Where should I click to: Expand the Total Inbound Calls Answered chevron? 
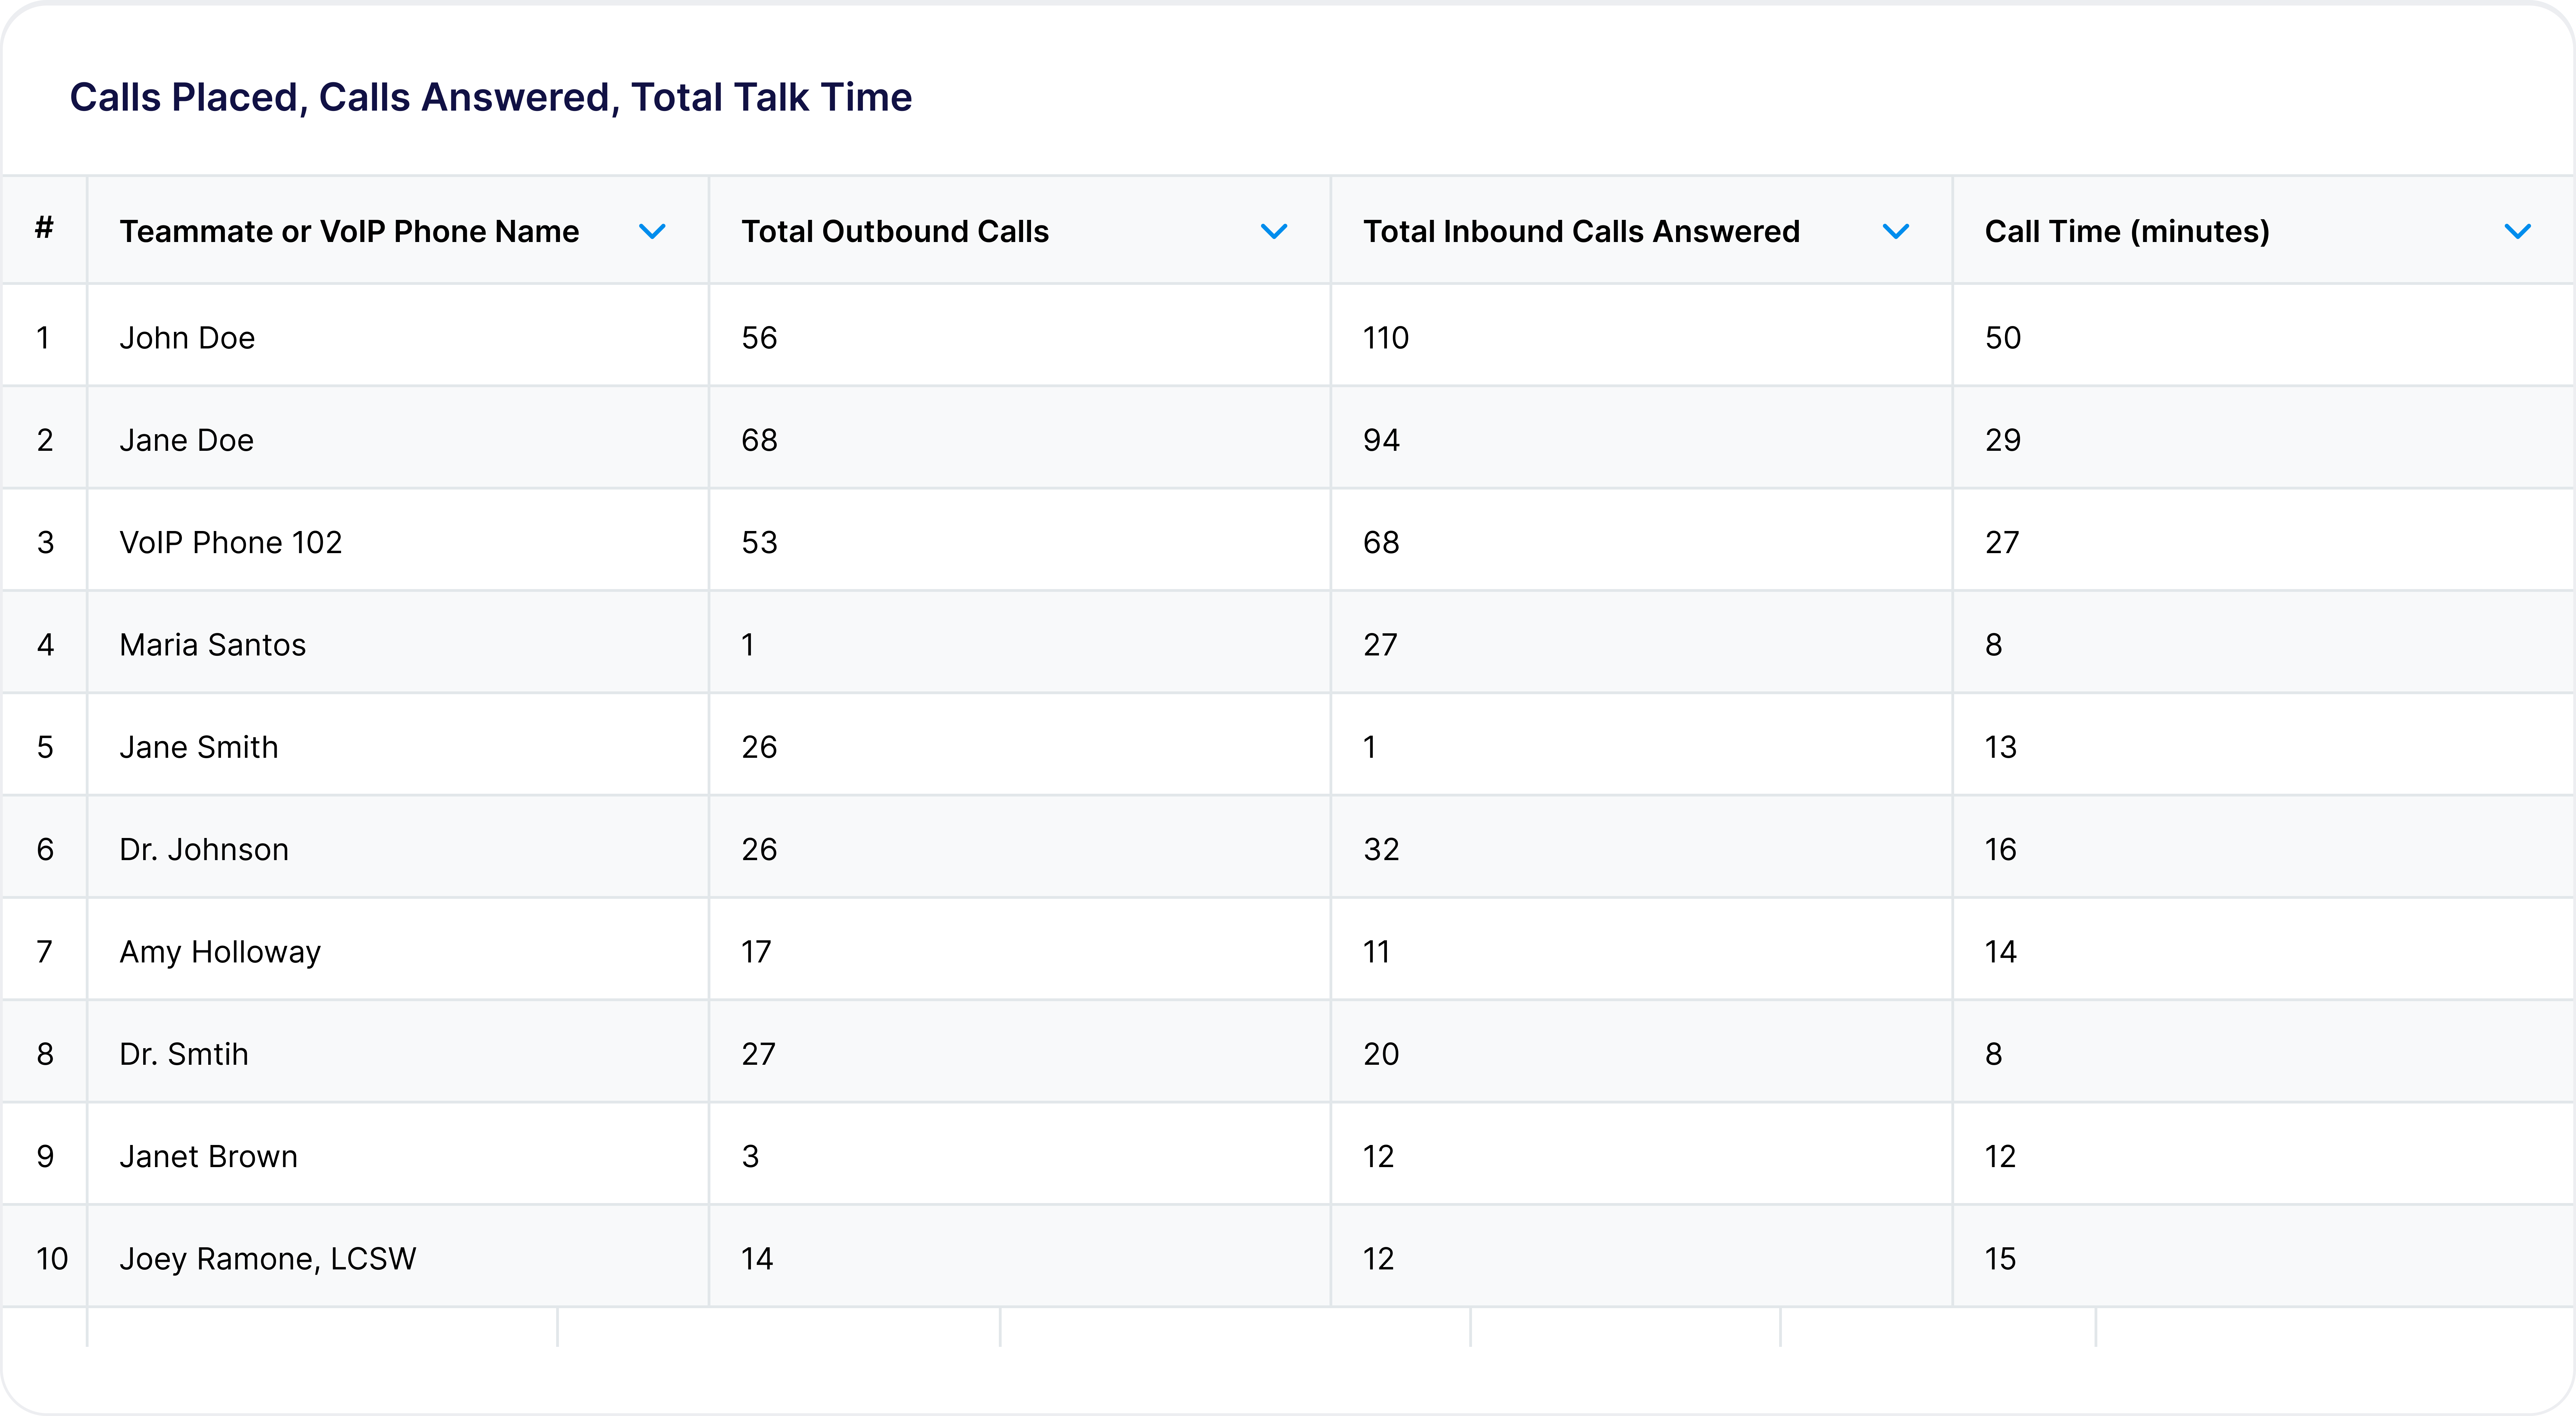coord(1896,232)
